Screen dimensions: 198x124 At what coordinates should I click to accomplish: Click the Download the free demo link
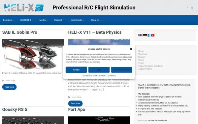coord(143,121)
